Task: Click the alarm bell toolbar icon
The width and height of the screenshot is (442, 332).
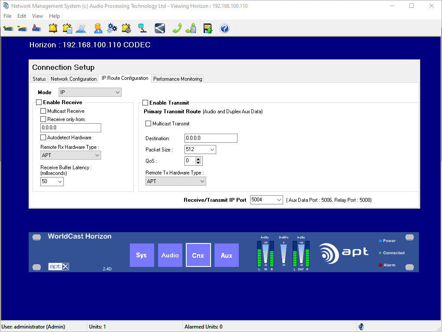Action: pyautogui.click(x=53, y=29)
